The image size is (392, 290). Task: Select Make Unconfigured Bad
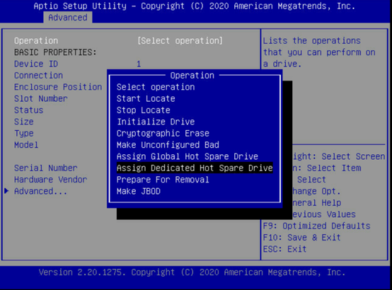(168, 145)
